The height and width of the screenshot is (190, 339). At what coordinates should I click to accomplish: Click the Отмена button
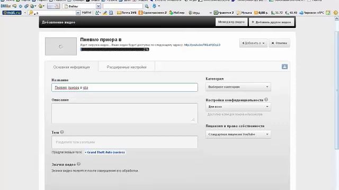click(279, 43)
